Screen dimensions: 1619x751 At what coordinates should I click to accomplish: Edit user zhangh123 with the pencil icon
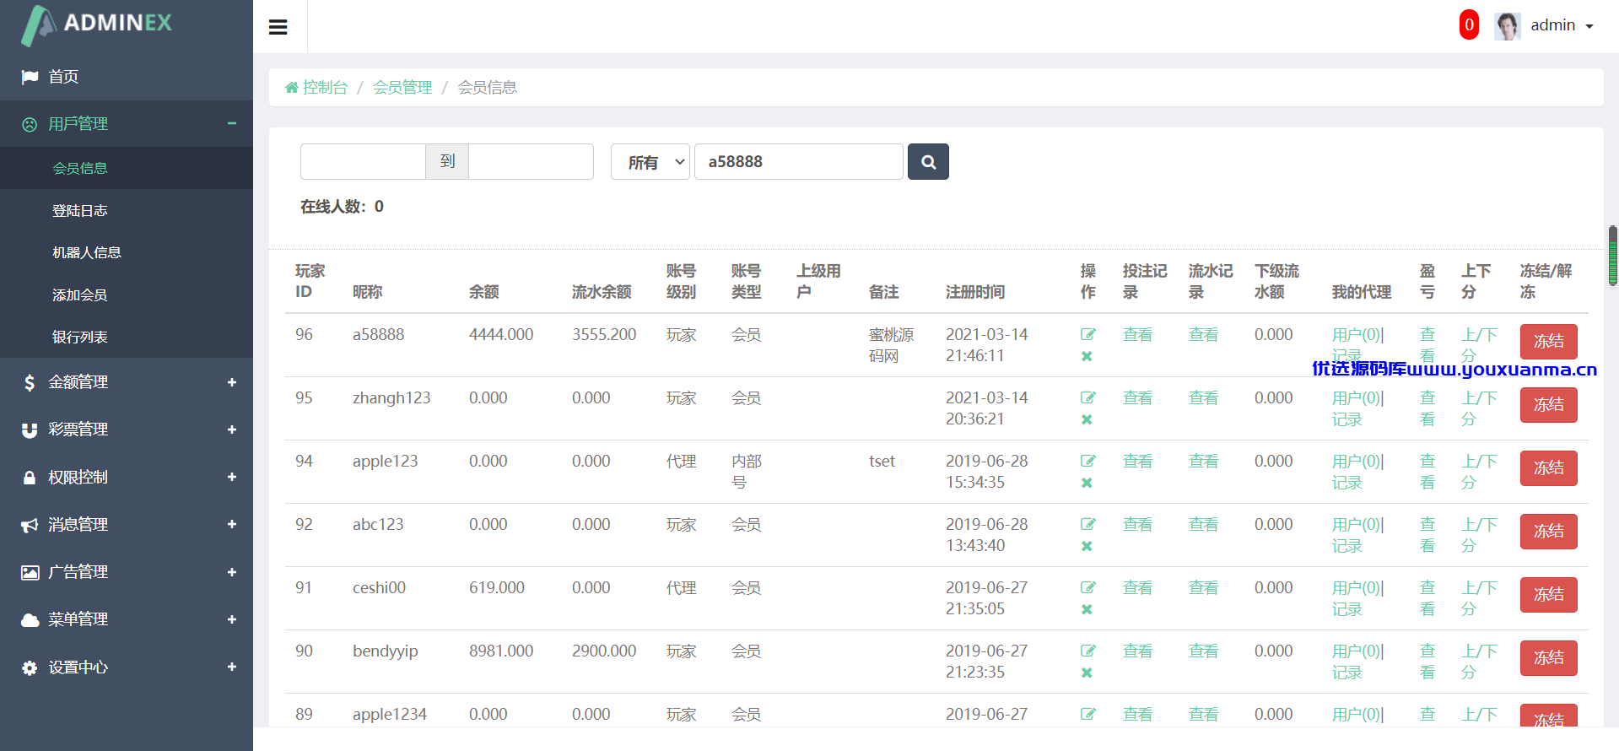(1087, 398)
